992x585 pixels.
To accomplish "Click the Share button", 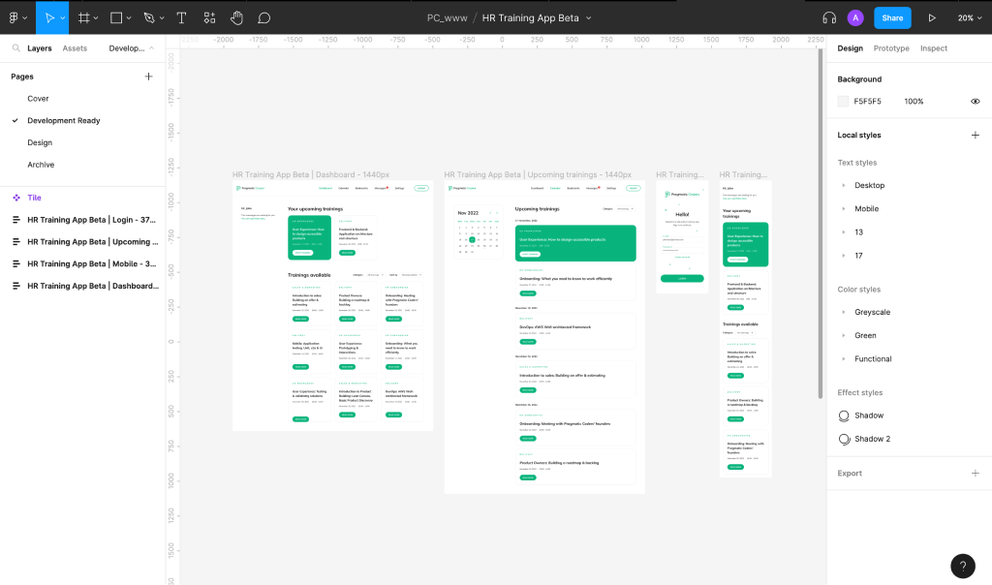I will (x=891, y=16).
